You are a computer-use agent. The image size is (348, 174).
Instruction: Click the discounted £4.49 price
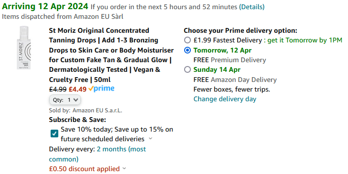click(78, 89)
